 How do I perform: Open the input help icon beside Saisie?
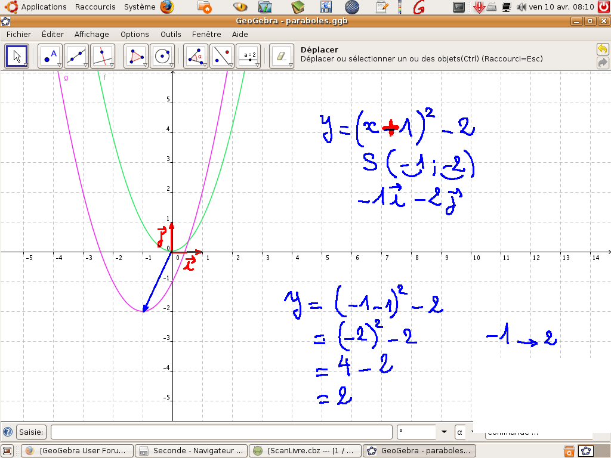[x=8, y=432]
